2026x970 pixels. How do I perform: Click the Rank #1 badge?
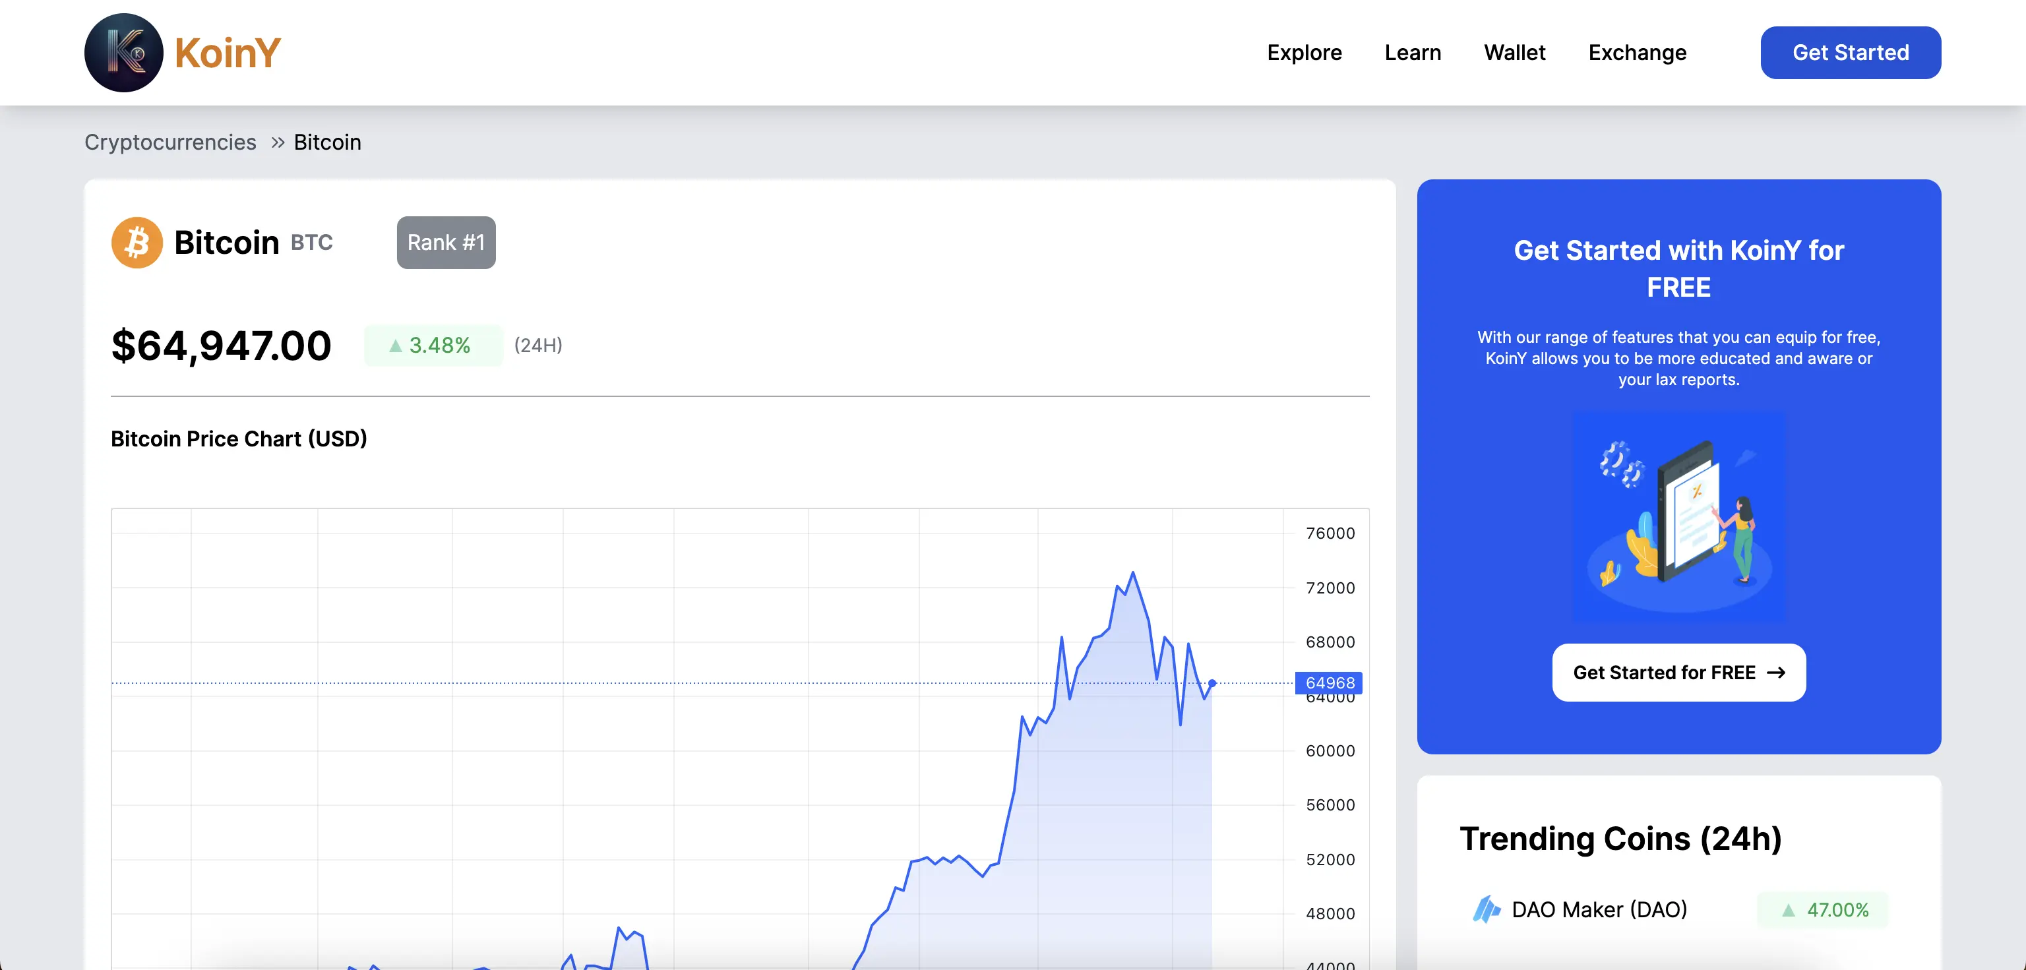446,242
